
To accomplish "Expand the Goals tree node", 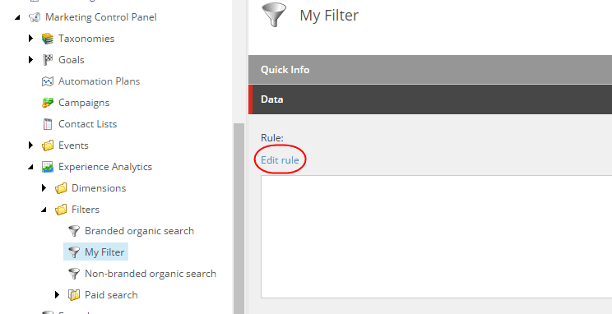I will tap(30, 60).
